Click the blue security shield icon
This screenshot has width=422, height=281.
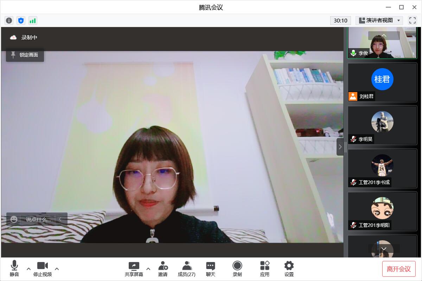click(x=21, y=21)
